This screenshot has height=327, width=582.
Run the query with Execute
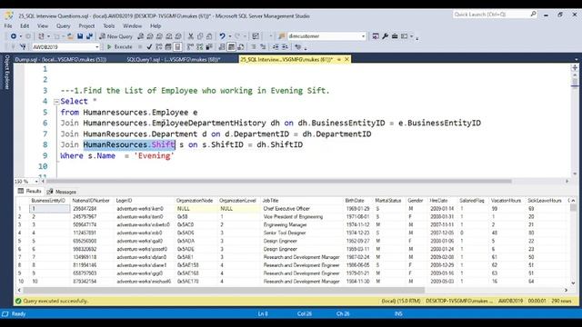coord(119,47)
